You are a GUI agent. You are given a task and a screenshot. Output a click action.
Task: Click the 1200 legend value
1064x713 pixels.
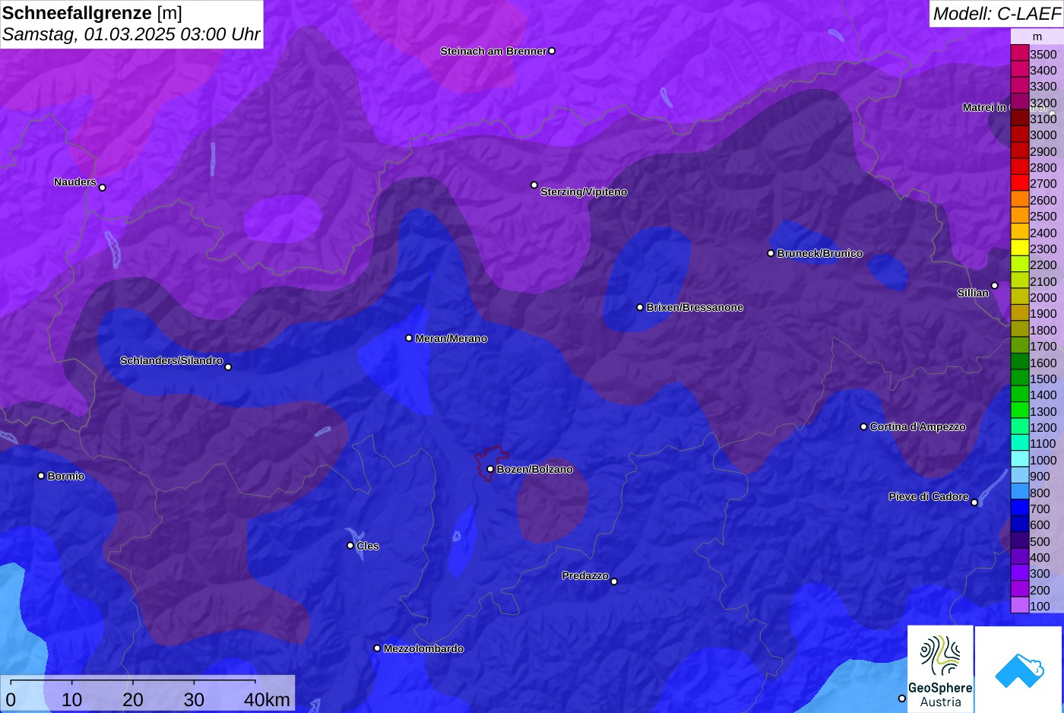pyautogui.click(x=1043, y=427)
